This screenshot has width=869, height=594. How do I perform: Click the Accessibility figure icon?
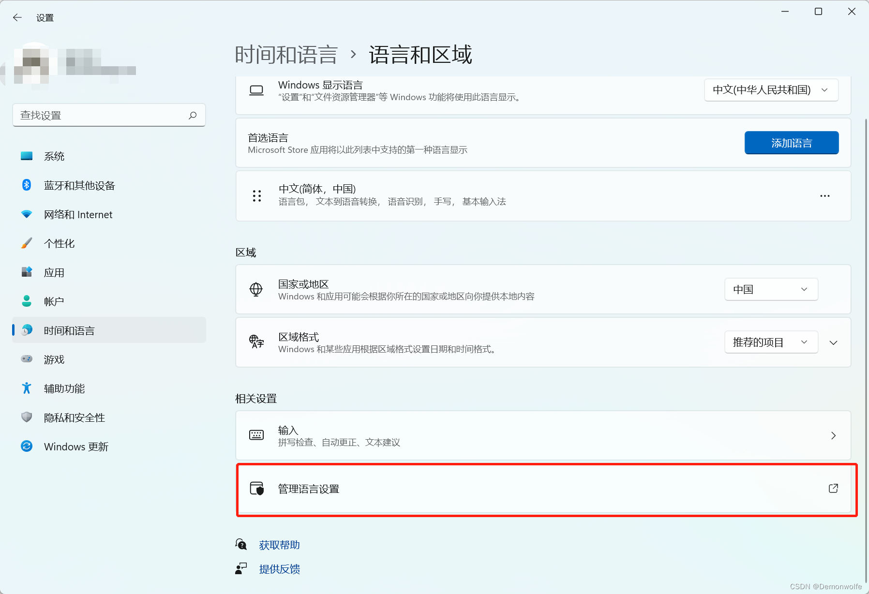(x=27, y=388)
